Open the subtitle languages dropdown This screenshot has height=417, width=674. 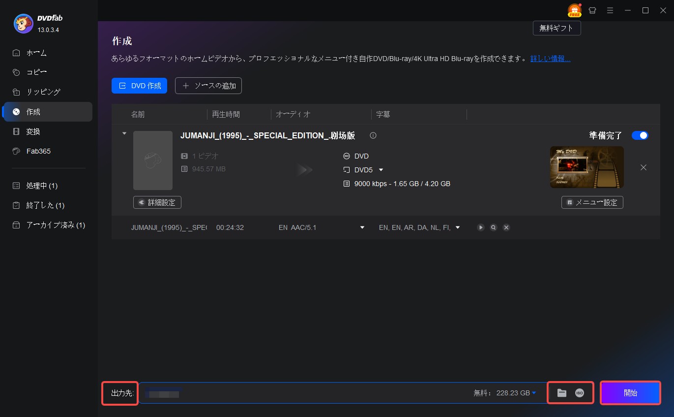coord(458,227)
